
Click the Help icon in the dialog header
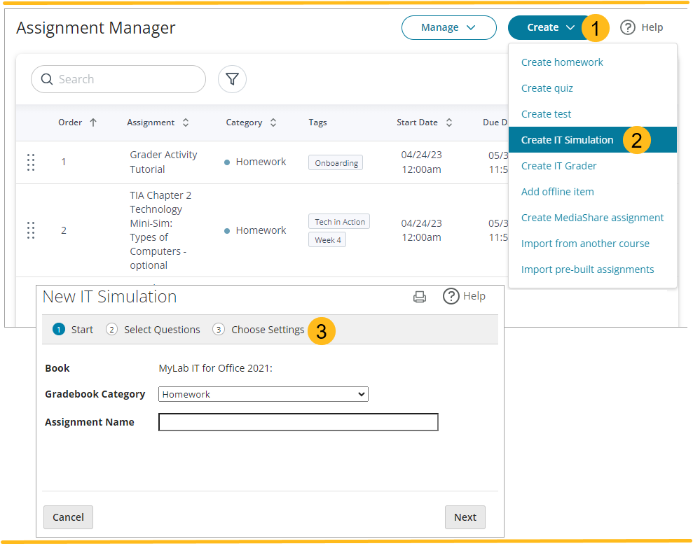pyautogui.click(x=452, y=296)
